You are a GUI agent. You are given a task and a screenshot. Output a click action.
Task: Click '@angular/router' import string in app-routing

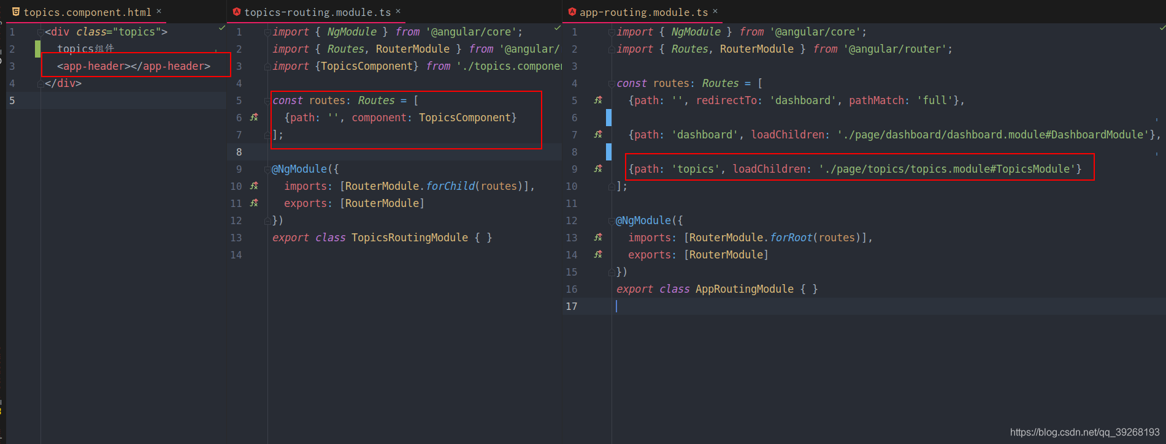pyautogui.click(x=895, y=49)
